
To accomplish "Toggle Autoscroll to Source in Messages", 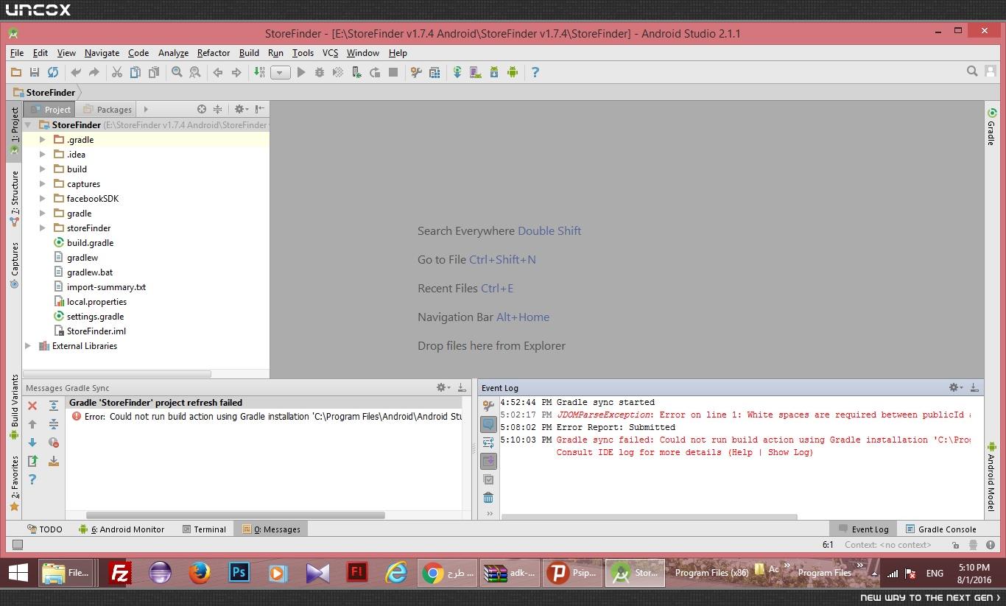I will point(54,461).
